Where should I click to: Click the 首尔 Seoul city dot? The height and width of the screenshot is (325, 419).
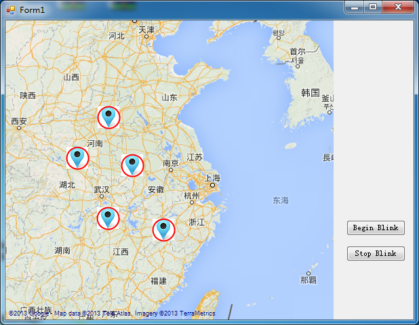pos(298,66)
